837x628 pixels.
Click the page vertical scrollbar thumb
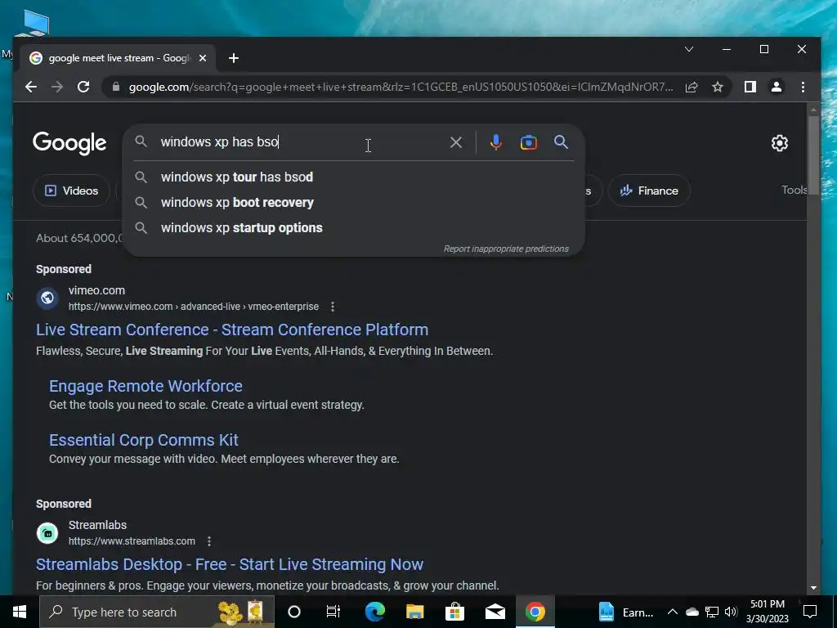pyautogui.click(x=813, y=155)
